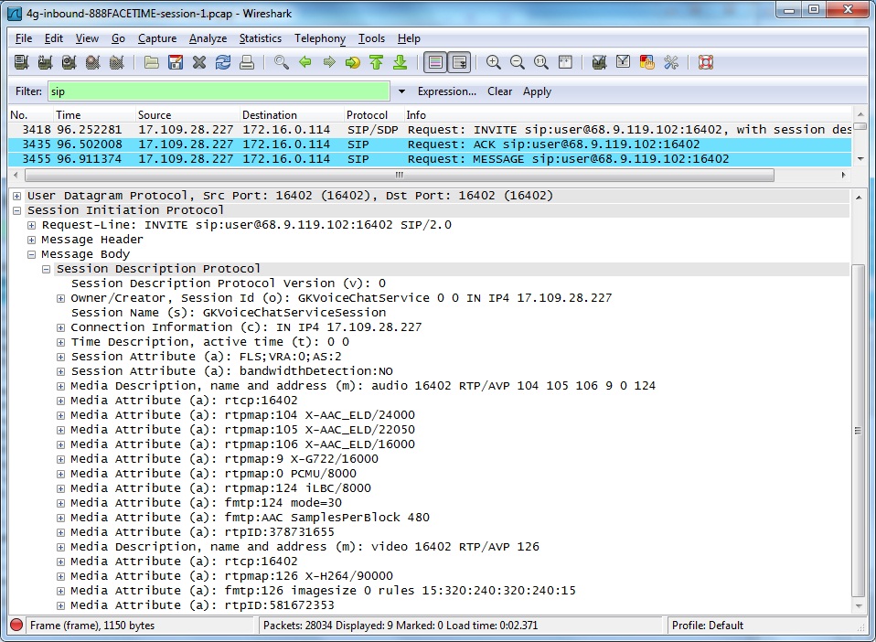876x642 pixels.
Task: Expand Owner/Creator Session Id node
Action: [60, 298]
